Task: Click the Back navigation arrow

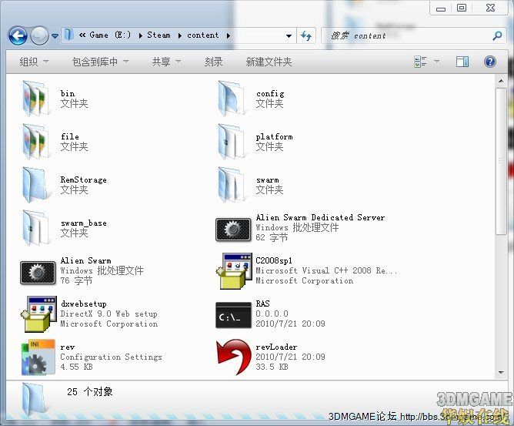Action: click(18, 35)
